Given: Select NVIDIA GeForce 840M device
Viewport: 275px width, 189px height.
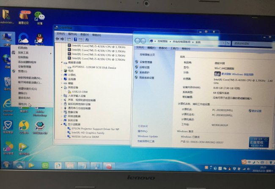Looking at the screenshot, I should tap(85, 137).
